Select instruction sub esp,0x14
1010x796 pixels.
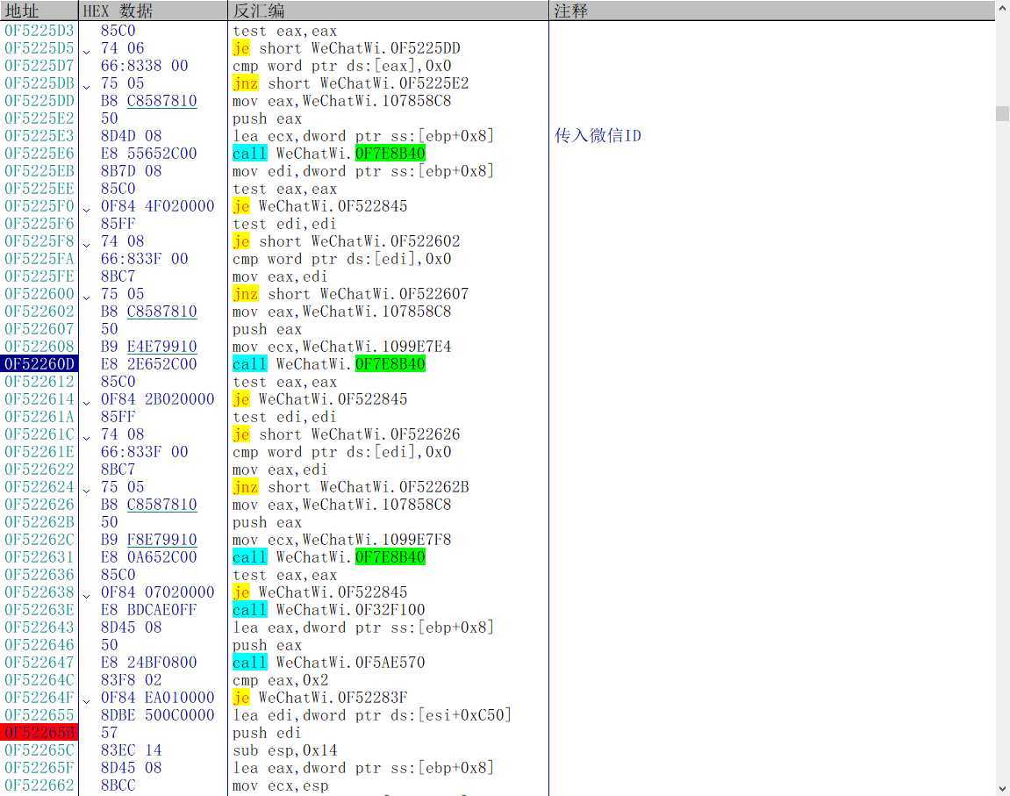point(284,750)
